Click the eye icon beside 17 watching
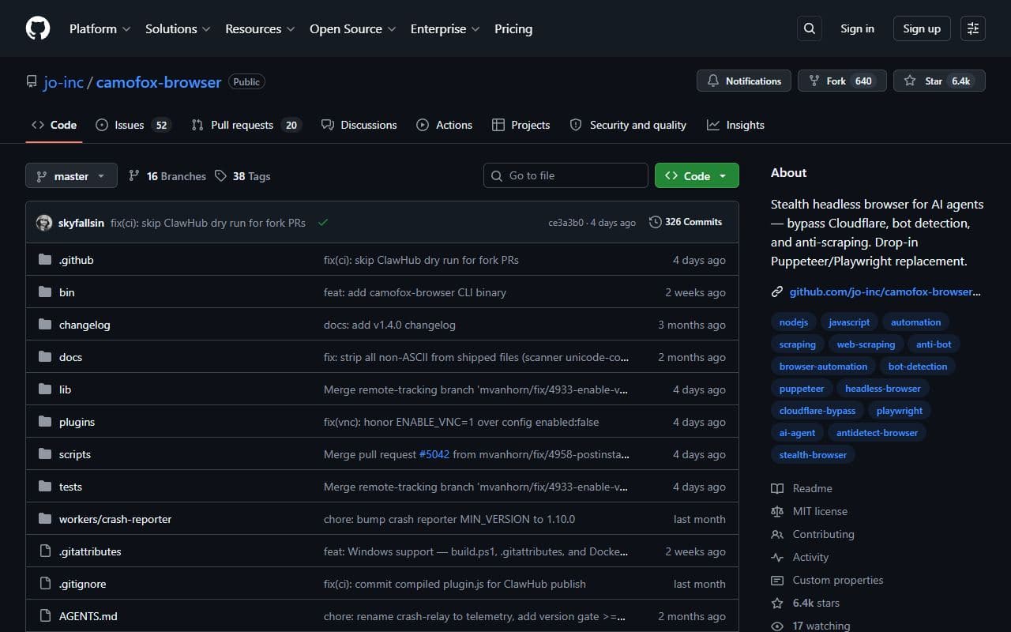This screenshot has width=1011, height=632. tap(777, 626)
